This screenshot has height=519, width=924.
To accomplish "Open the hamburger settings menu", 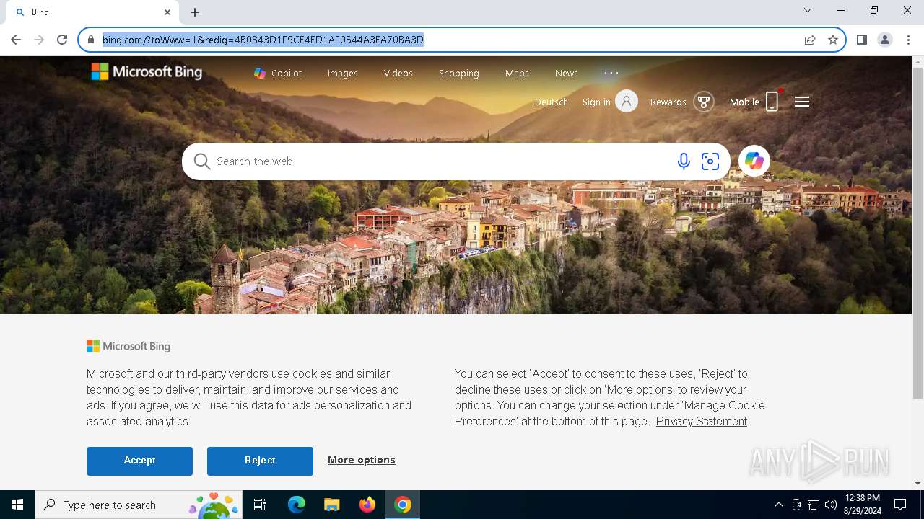I will tap(802, 102).
